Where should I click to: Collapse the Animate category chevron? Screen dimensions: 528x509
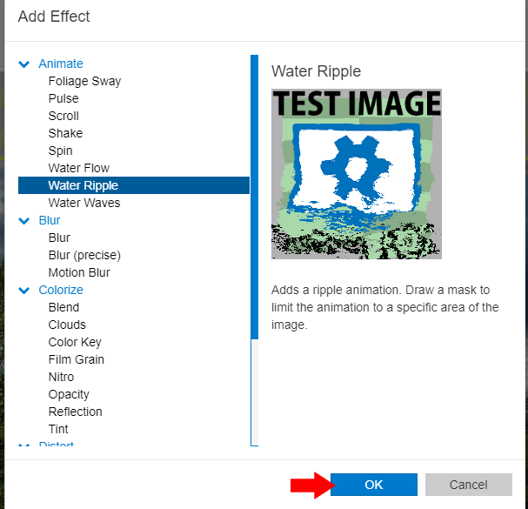pyautogui.click(x=24, y=64)
